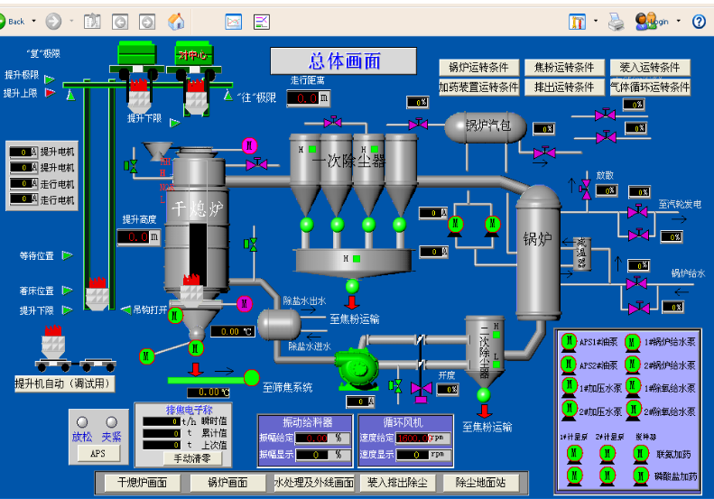Viewport: 714px width, 499px height.
Task: Click the Home icon in toolbar
Action: (x=177, y=21)
